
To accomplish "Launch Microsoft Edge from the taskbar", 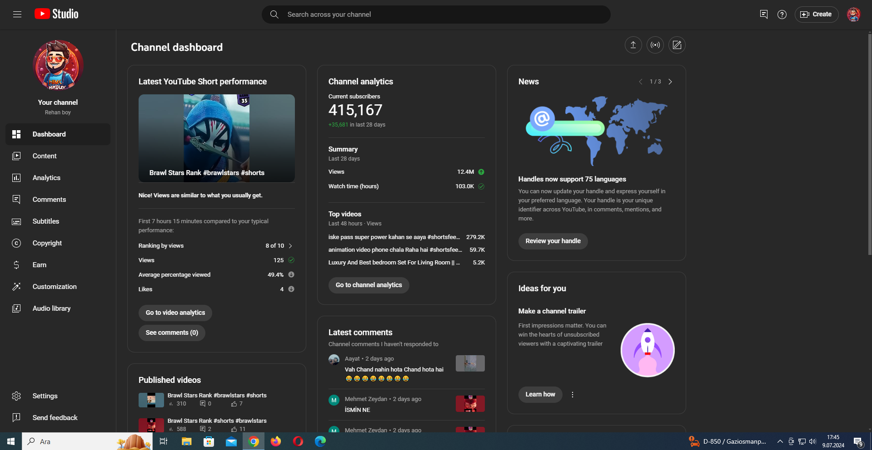I will click(320, 441).
